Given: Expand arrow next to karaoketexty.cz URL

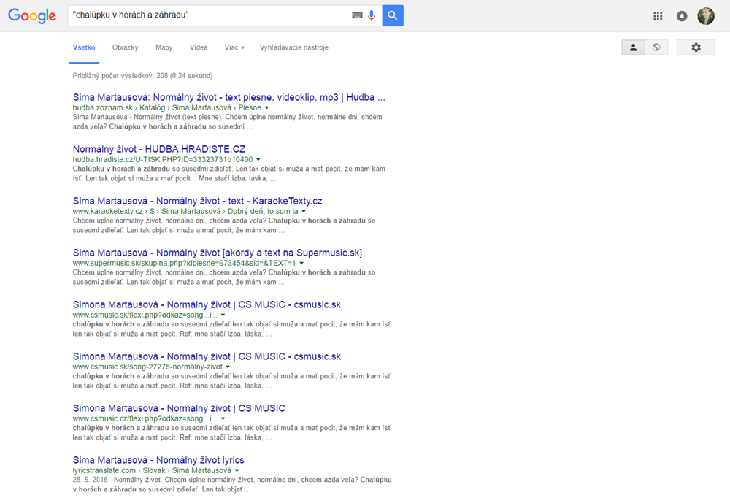Looking at the screenshot, I should (x=304, y=212).
